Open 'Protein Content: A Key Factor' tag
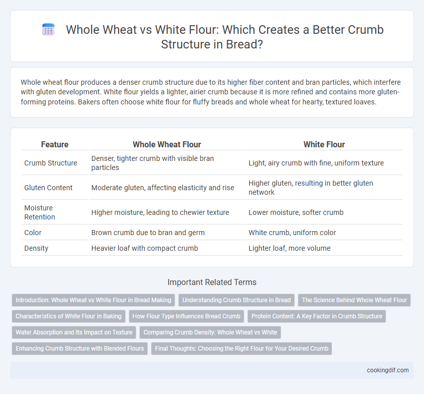424x394 pixels. coord(316,316)
